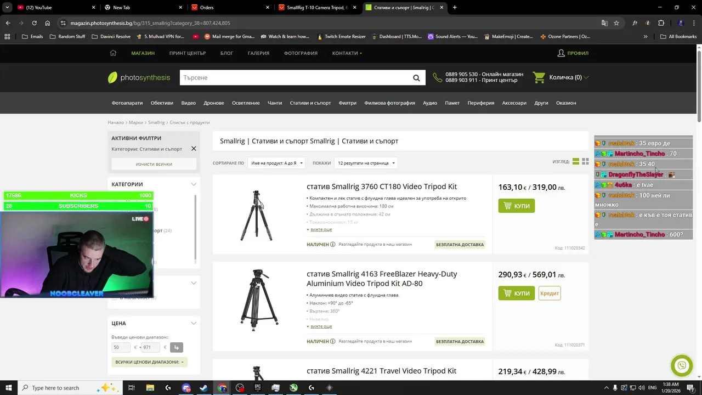The width and height of the screenshot is (702, 395).
Task: Switch to the YouTube browser tab
Action: click(49, 8)
